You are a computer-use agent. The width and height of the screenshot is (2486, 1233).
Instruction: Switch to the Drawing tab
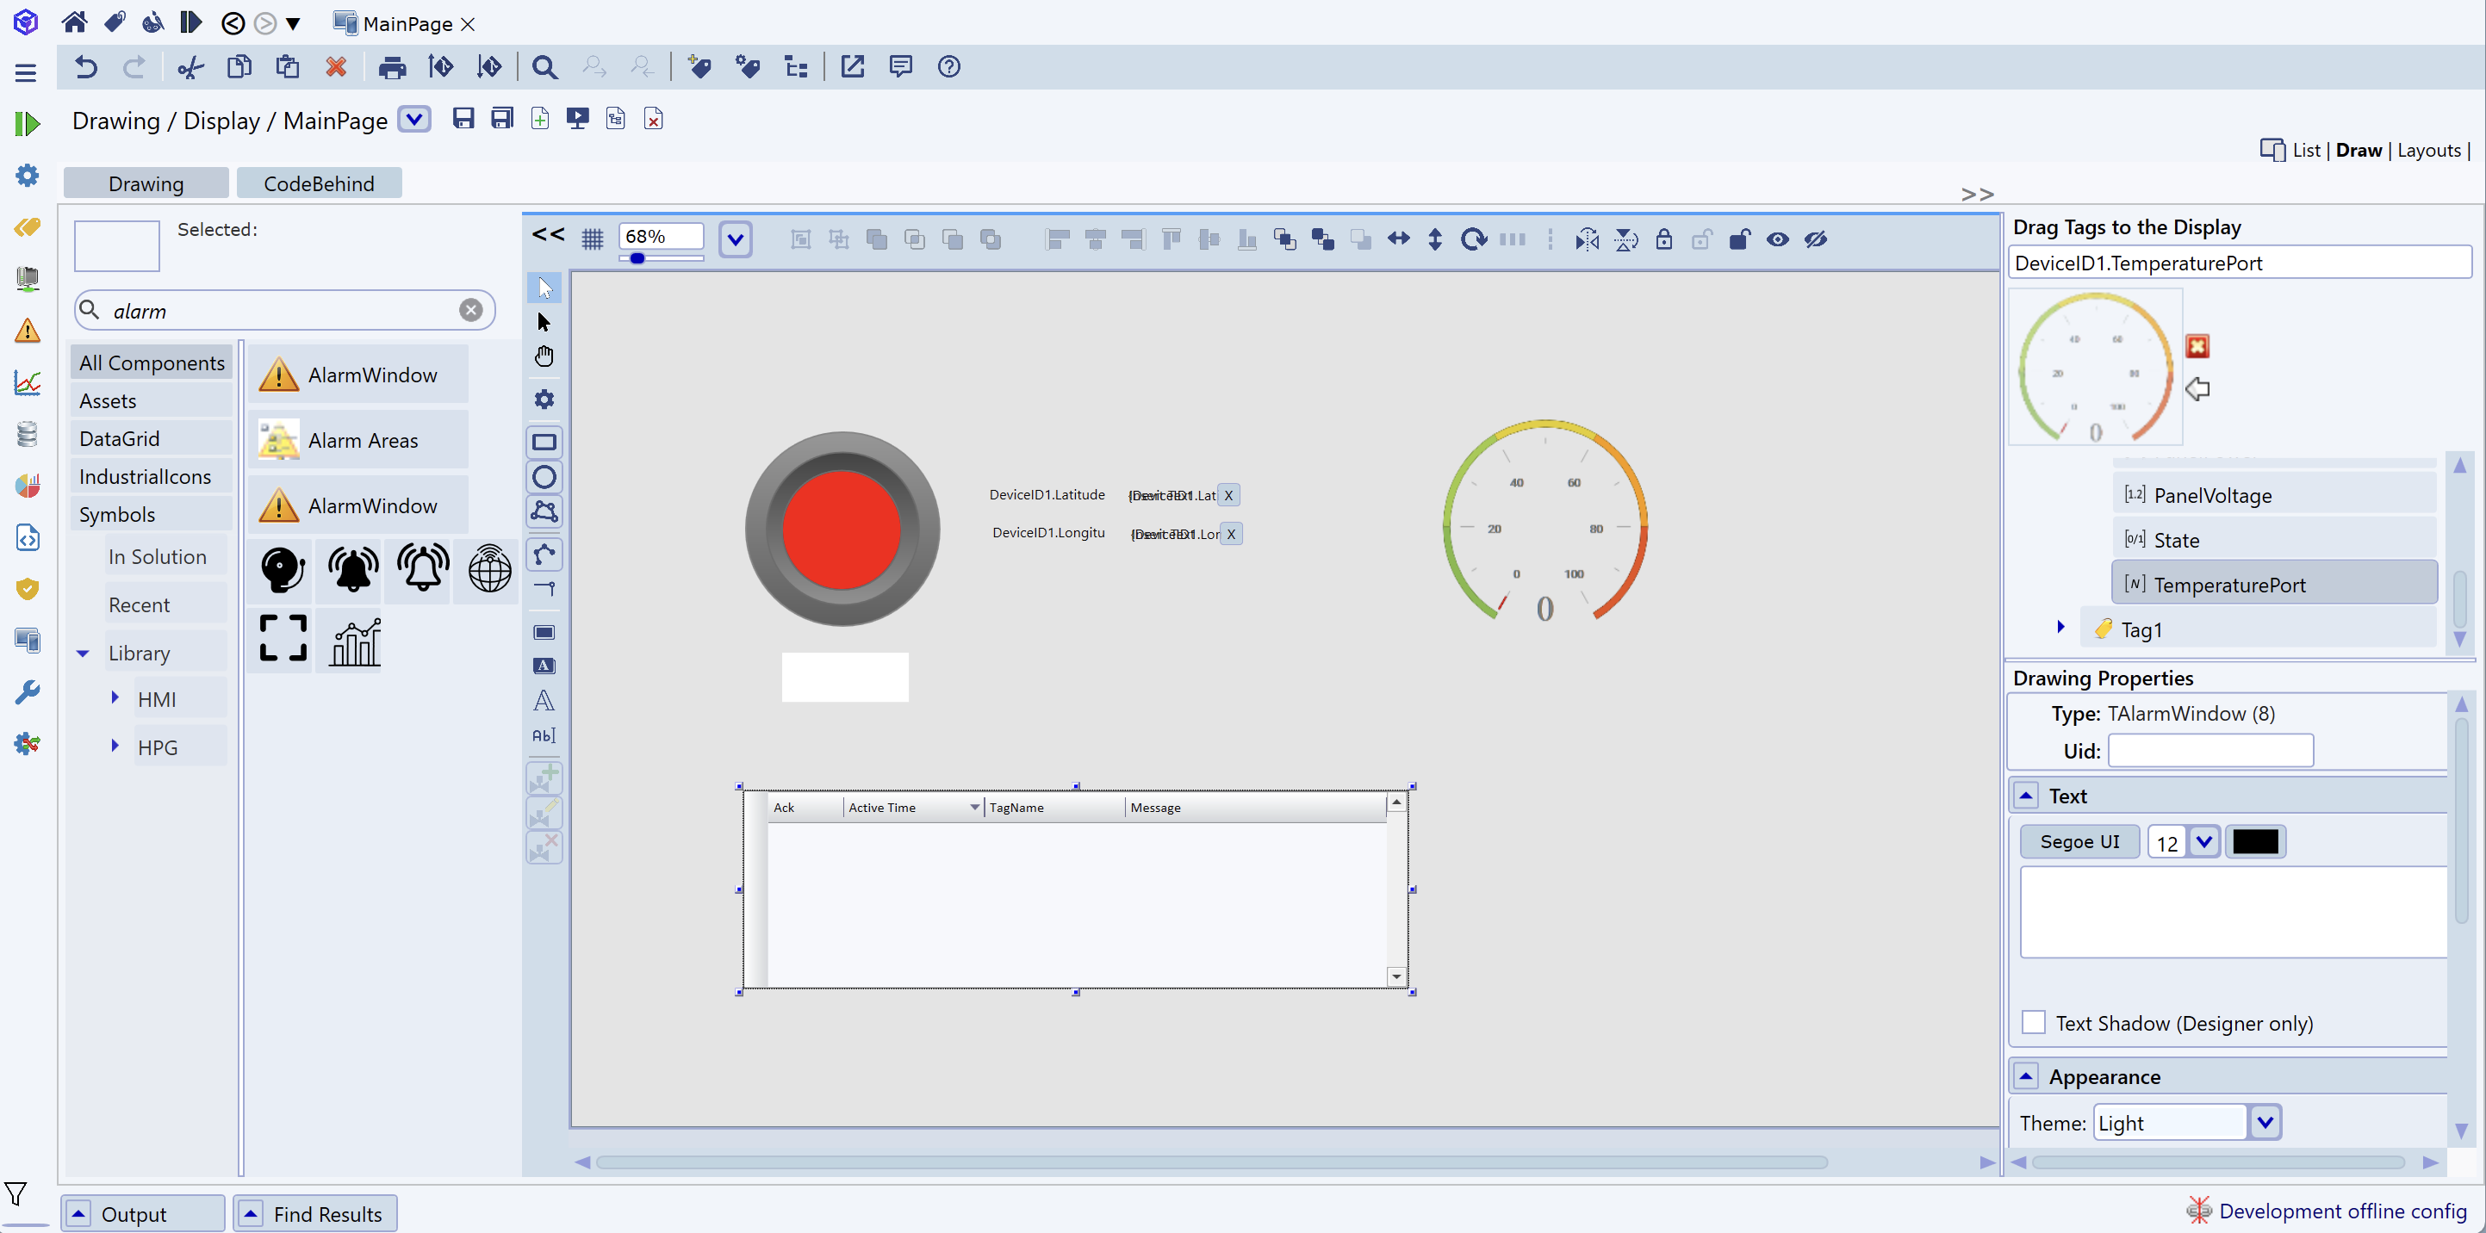click(146, 183)
